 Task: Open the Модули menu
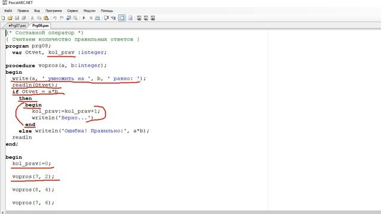coord(89,11)
